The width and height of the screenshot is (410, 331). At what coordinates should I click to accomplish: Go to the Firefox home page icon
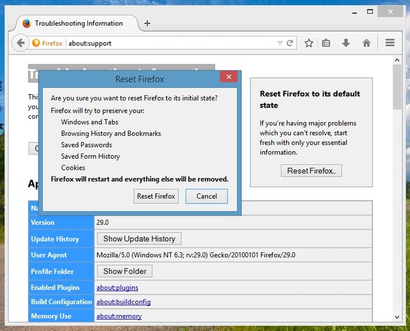click(366, 43)
